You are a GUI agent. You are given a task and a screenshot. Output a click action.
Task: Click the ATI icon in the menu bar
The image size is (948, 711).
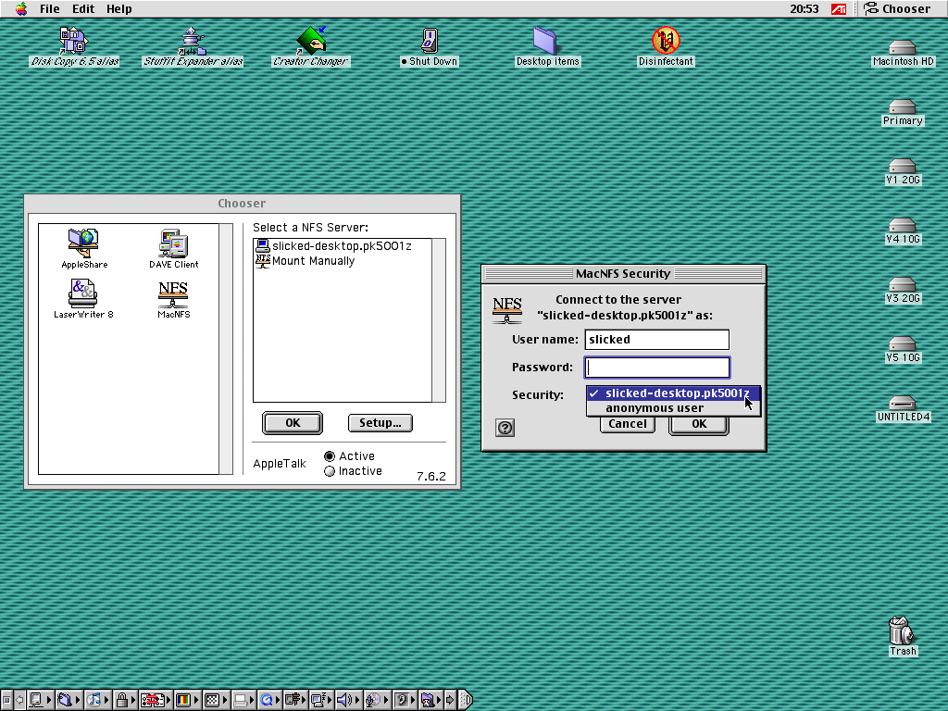(x=839, y=9)
